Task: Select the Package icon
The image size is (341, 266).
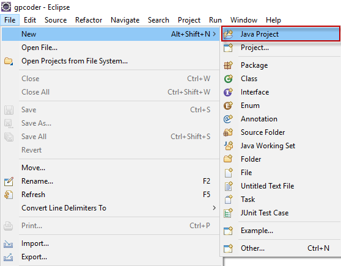Action: (x=228, y=65)
